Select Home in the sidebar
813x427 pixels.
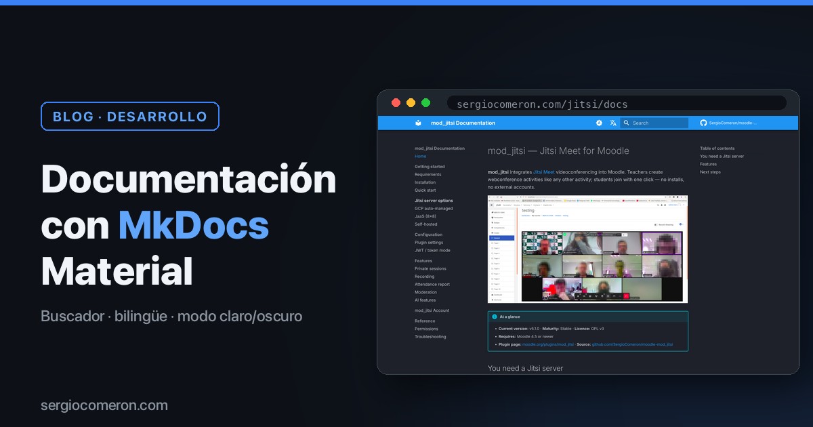[x=421, y=156]
